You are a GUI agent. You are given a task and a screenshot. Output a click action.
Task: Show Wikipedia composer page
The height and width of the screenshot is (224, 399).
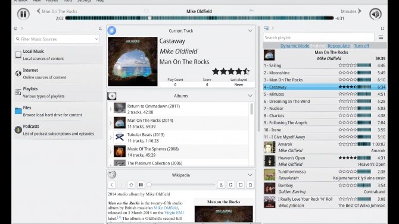point(231,185)
